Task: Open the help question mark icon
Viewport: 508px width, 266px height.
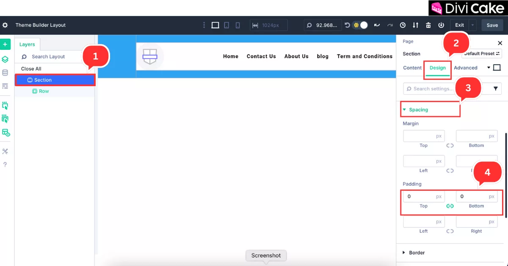Action: click(5, 165)
